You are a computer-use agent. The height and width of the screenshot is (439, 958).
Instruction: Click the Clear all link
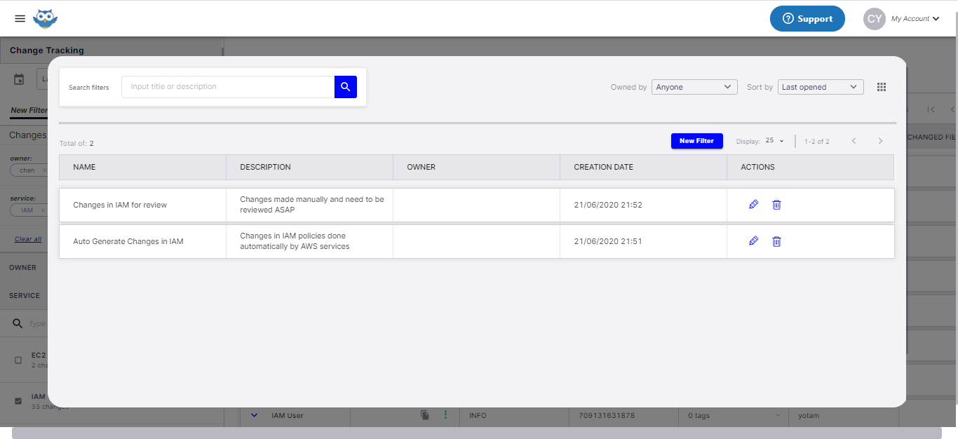(x=28, y=239)
